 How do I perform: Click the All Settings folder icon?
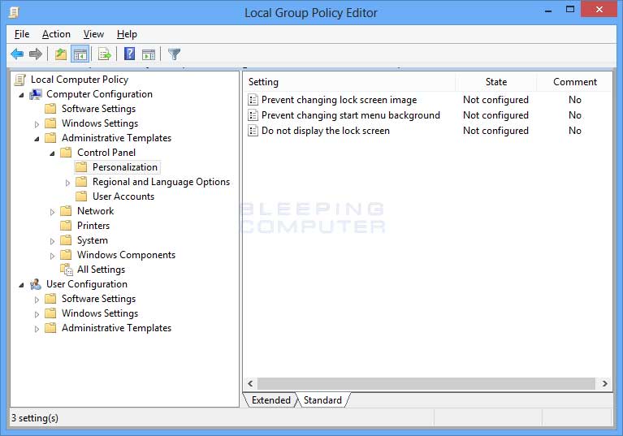pyautogui.click(x=67, y=270)
